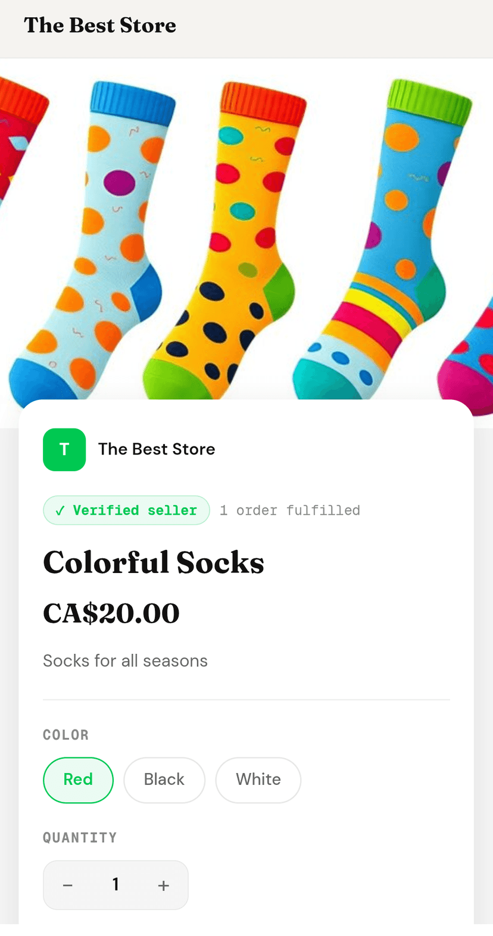Click "The Best Store" title in the top header

pos(99,26)
